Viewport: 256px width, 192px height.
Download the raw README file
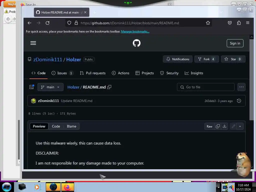pyautogui.click(x=224, y=126)
